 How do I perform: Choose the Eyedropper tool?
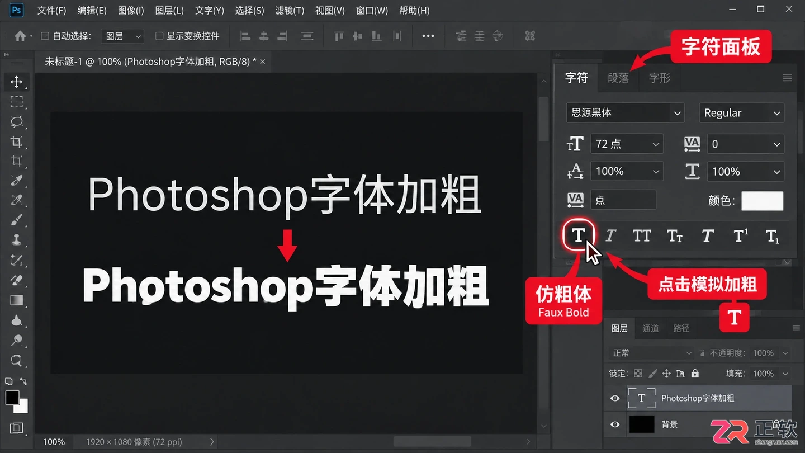pyautogui.click(x=16, y=181)
